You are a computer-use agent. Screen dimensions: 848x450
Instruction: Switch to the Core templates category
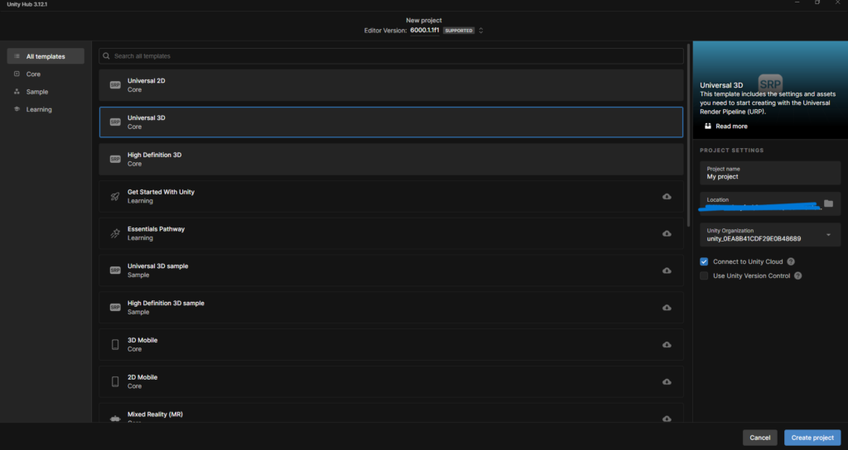[46, 74]
